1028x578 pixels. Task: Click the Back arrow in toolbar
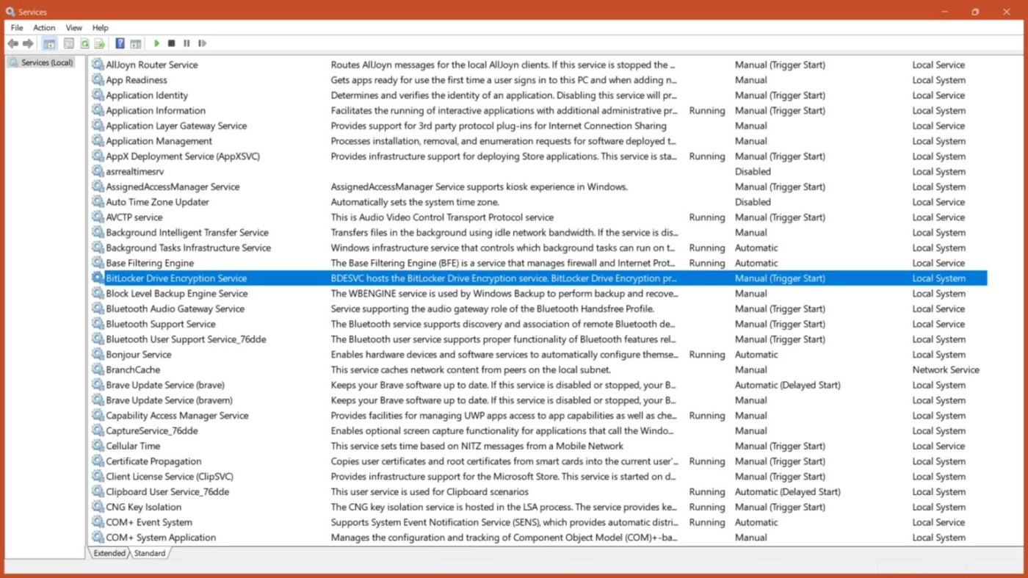(12, 44)
